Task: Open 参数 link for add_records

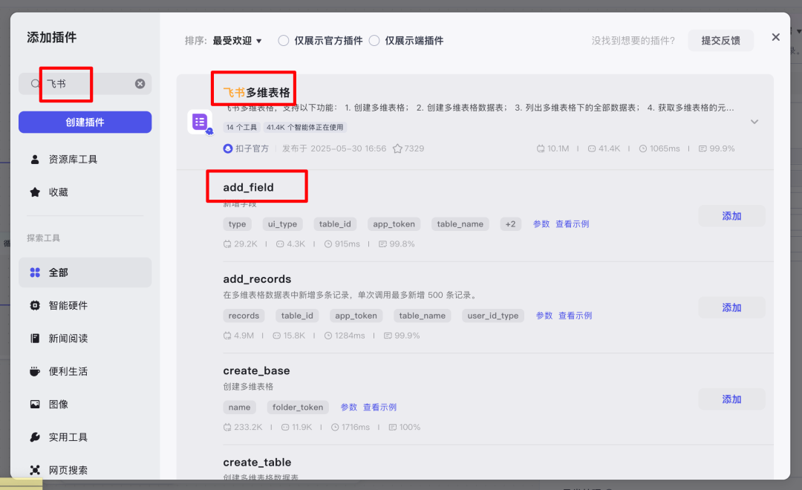Action: click(x=544, y=316)
